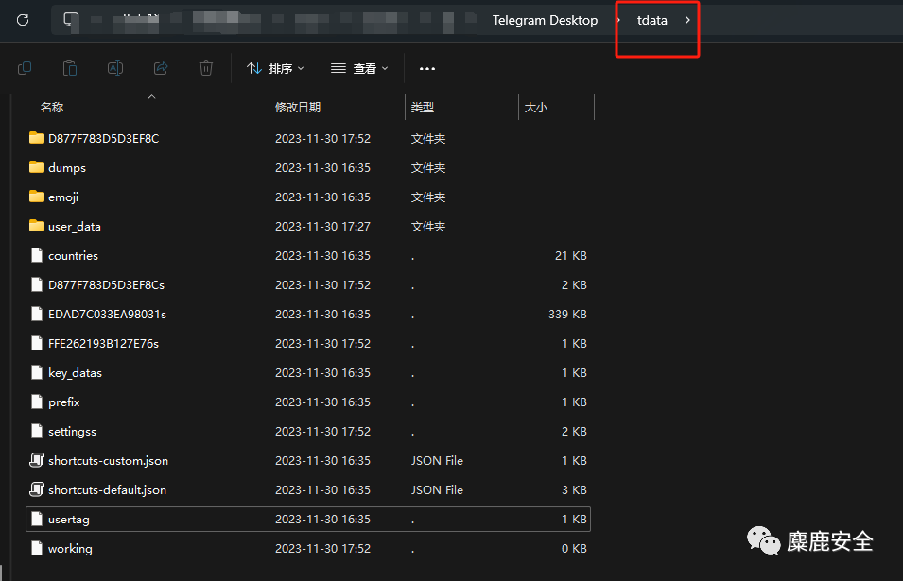Click the This PC monitor icon in address bar

pos(71,20)
